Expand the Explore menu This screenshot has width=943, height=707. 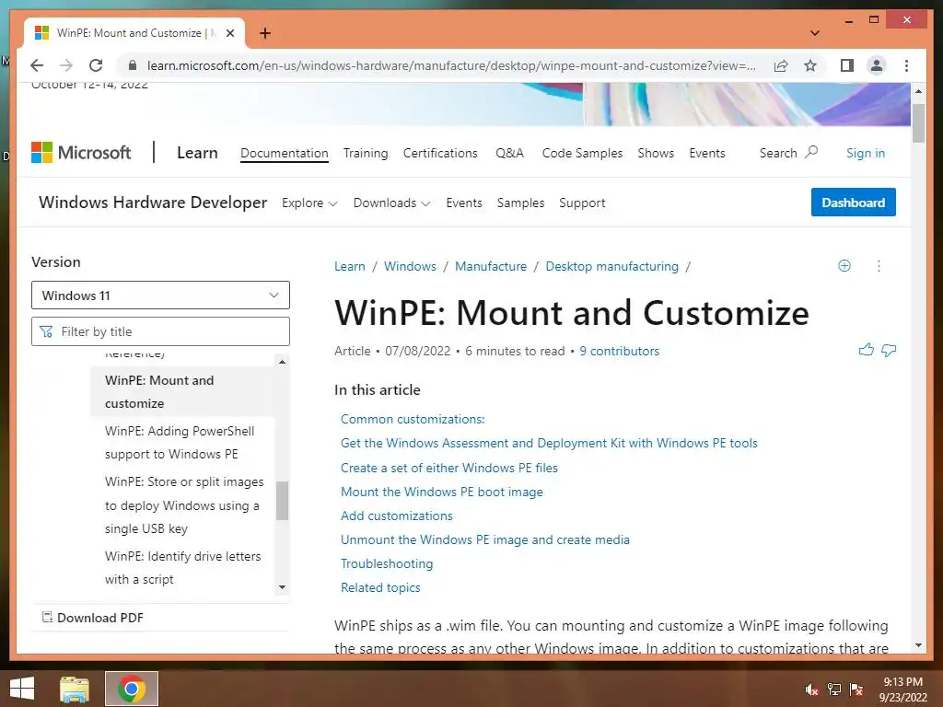pyautogui.click(x=309, y=203)
